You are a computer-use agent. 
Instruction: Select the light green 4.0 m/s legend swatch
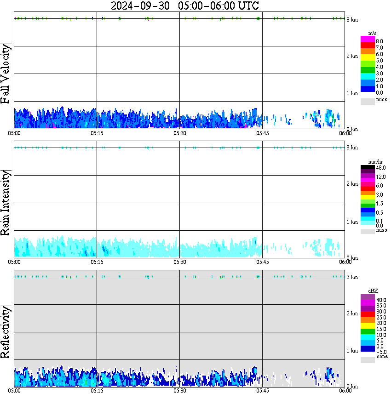coord(368,64)
